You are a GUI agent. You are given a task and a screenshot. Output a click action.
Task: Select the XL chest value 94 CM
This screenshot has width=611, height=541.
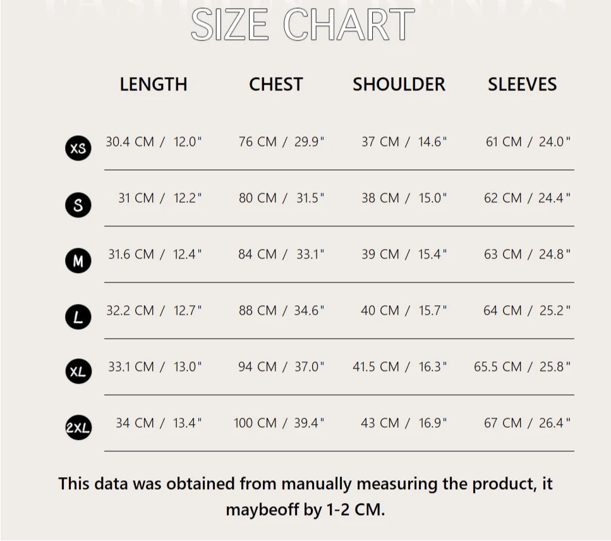coord(258,367)
